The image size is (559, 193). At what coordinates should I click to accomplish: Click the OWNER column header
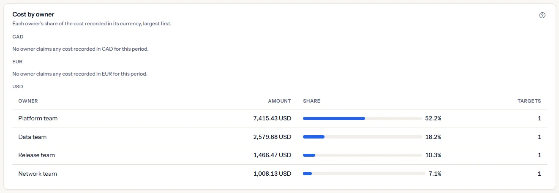[x=28, y=101]
